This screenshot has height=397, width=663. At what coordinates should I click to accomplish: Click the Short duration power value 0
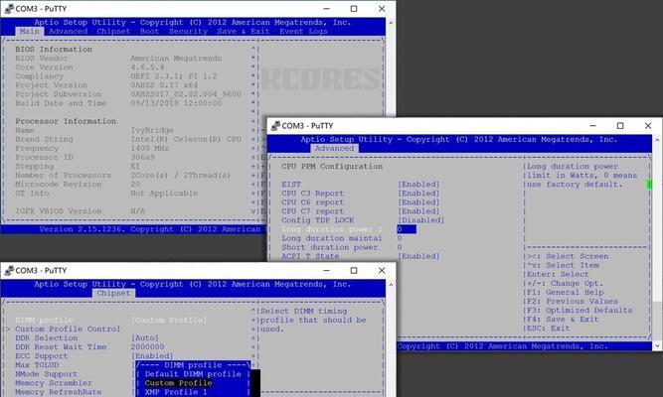click(x=400, y=247)
